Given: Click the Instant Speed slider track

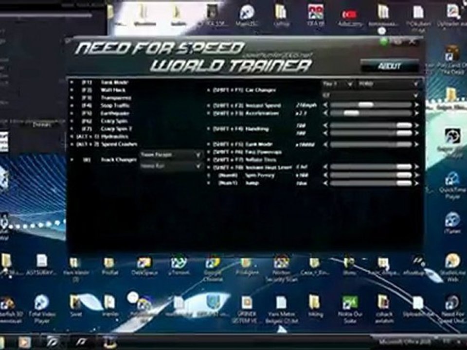Looking at the screenshot, I should [371, 105].
